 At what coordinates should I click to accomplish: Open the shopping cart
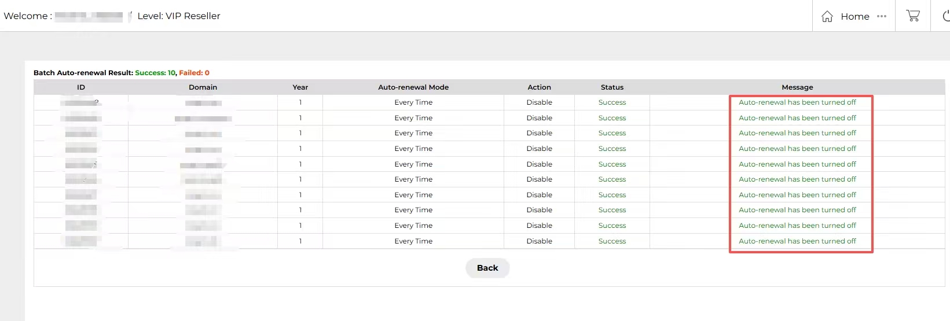pos(913,16)
